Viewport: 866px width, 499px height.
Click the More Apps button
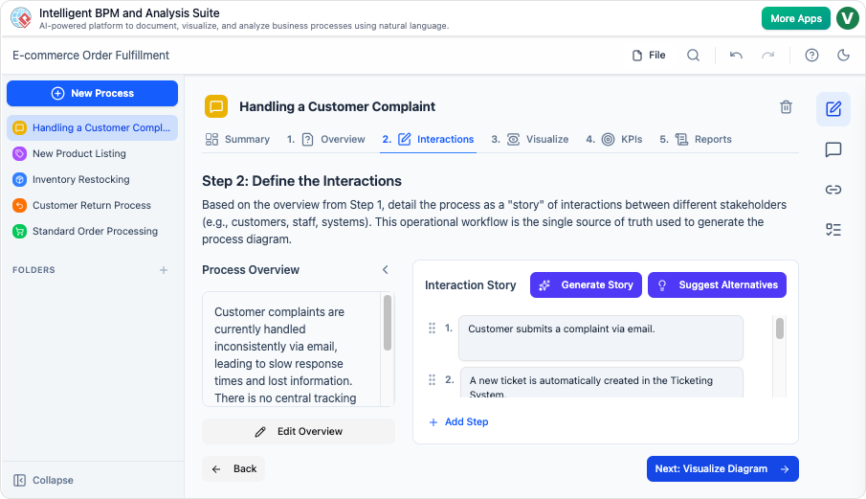(796, 18)
